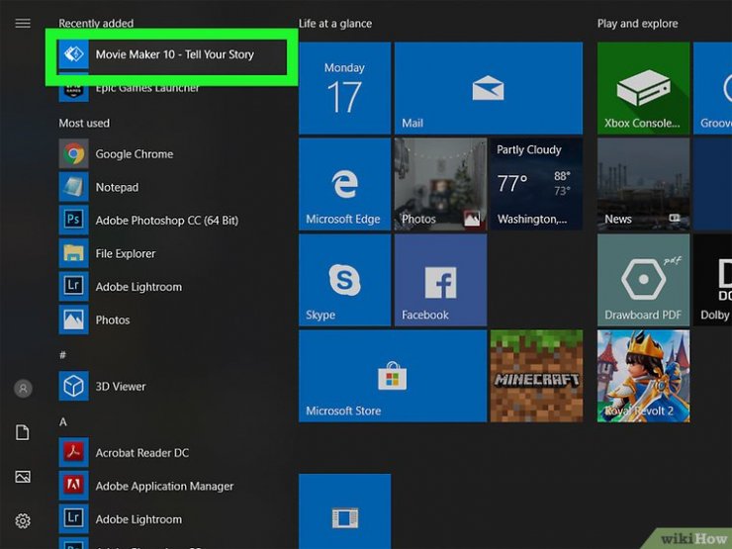The width and height of the screenshot is (732, 549).
Task: Click the Adobe Application Manager icon
Action: tap(74, 485)
